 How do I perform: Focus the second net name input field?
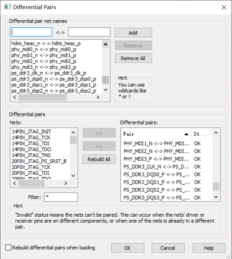(x=89, y=32)
